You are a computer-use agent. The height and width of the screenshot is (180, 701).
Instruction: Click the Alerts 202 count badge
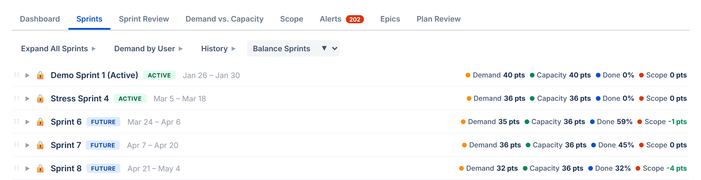coord(355,19)
